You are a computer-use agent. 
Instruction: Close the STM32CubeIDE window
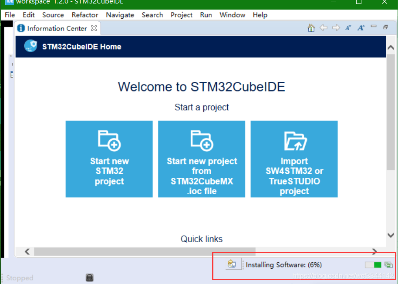[385, 2]
